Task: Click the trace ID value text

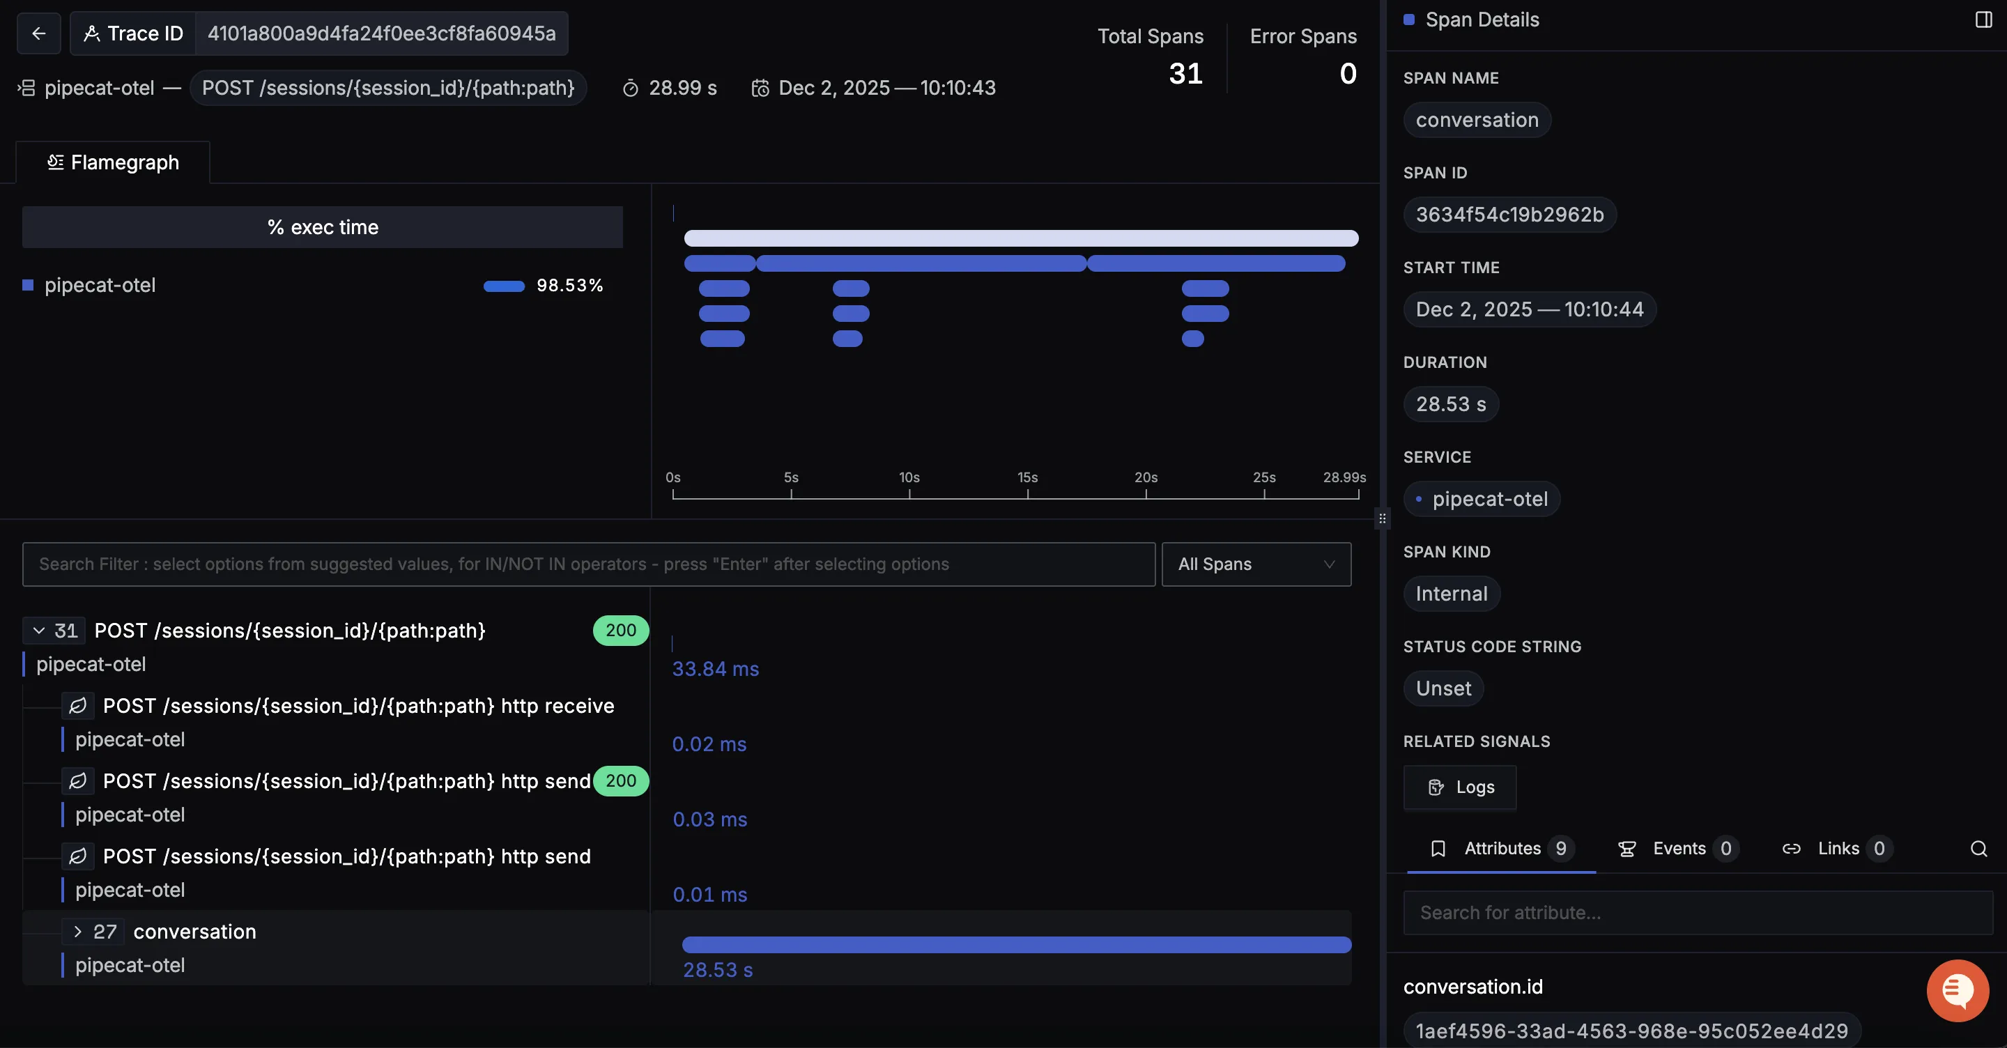Action: 381,33
